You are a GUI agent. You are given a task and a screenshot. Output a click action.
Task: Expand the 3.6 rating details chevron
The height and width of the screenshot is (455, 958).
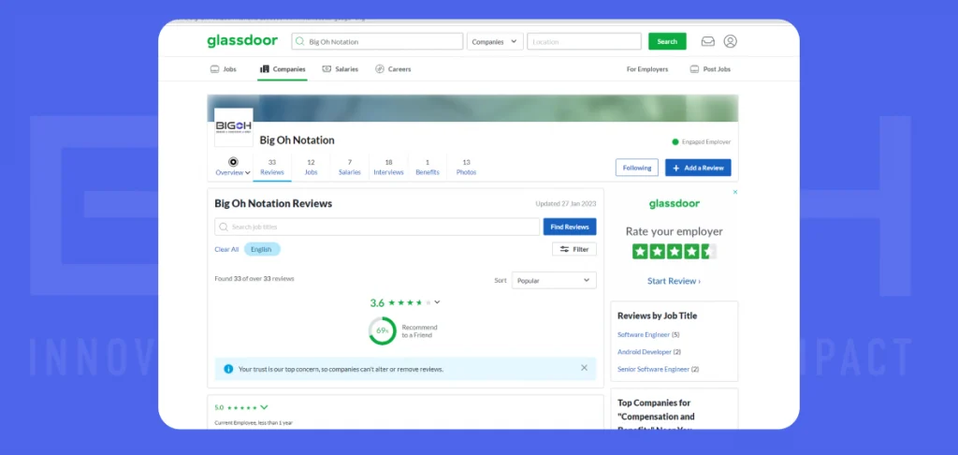(x=437, y=302)
